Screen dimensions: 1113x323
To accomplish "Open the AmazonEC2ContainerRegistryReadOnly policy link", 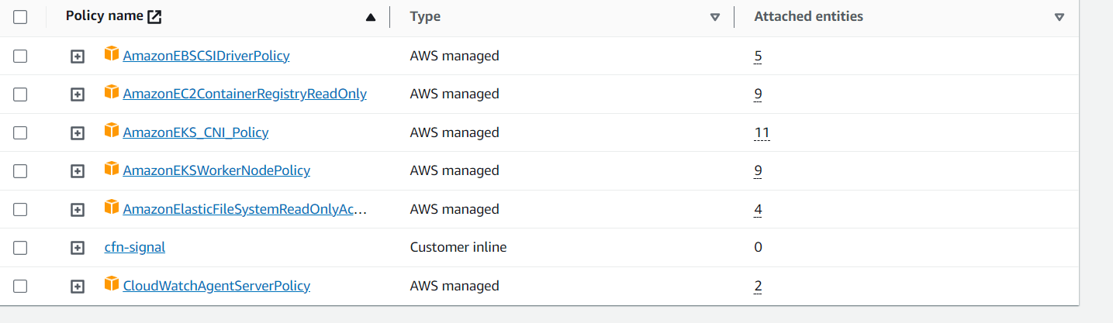I will tap(244, 94).
